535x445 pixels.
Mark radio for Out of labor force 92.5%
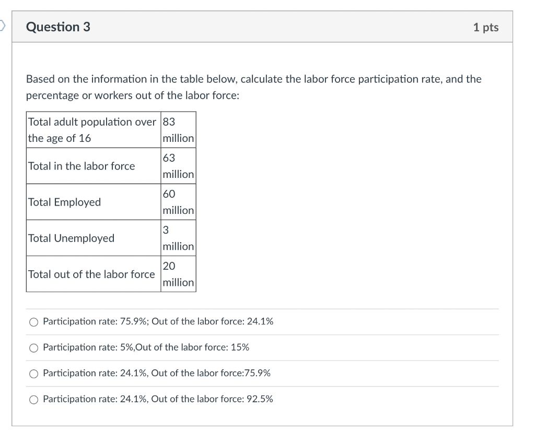[33, 400]
